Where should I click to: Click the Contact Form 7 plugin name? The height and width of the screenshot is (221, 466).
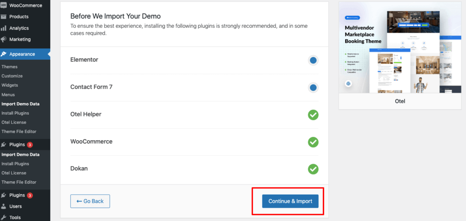click(91, 87)
